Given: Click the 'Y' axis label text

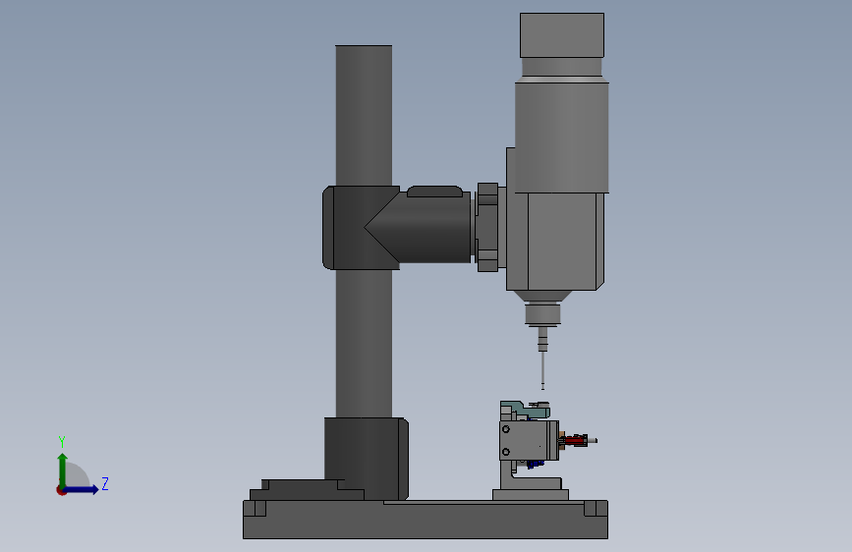Looking at the screenshot, I should click(62, 442).
